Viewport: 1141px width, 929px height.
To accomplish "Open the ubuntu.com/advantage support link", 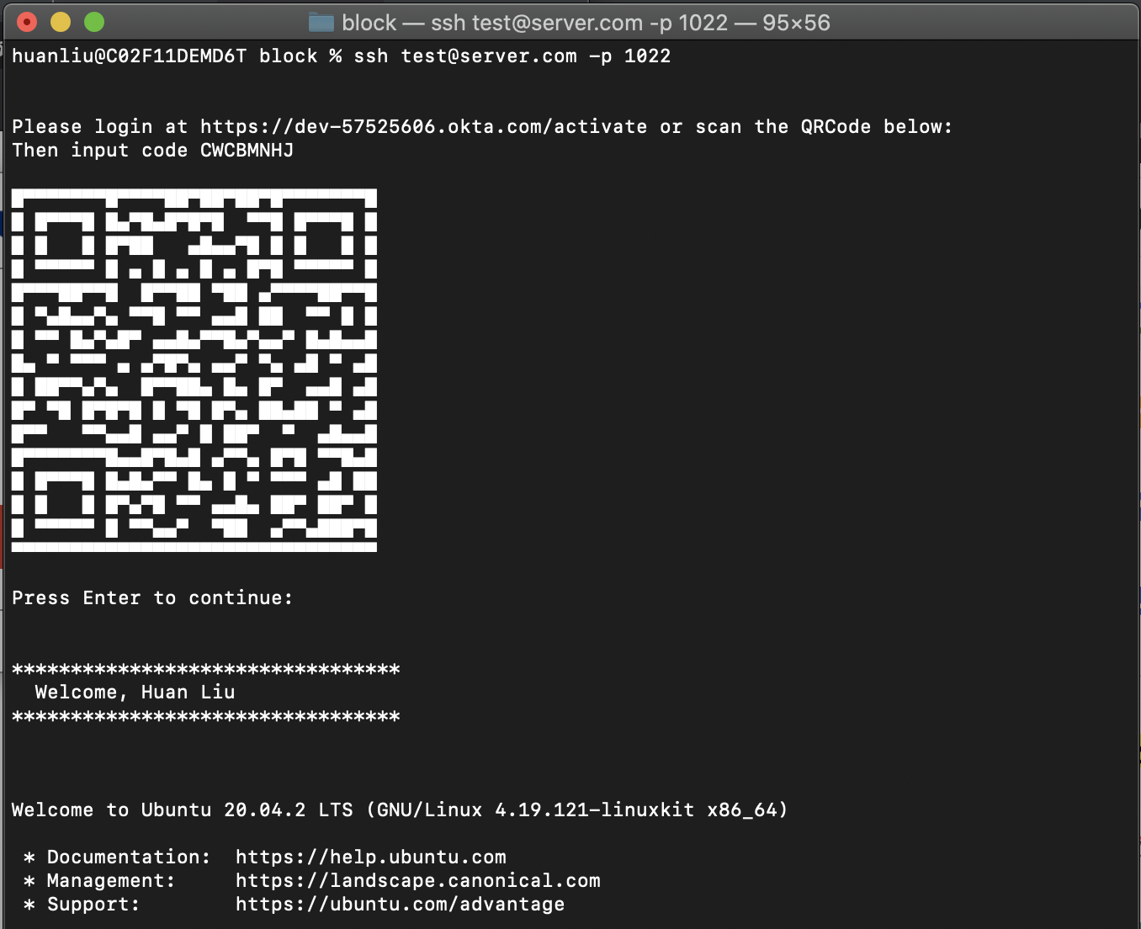I will pyautogui.click(x=400, y=905).
